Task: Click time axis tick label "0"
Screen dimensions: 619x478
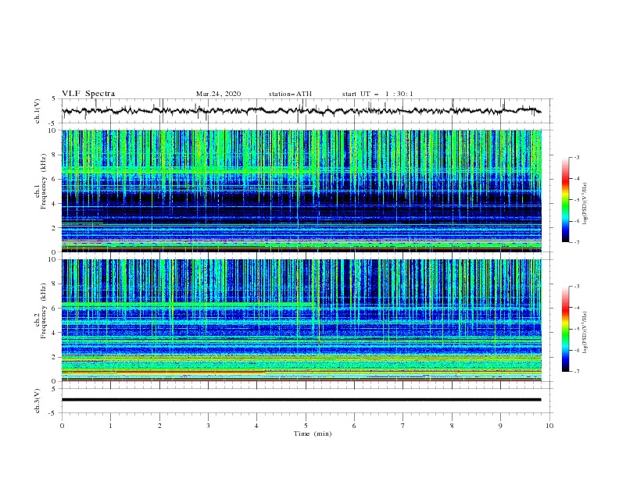Action: (62, 426)
